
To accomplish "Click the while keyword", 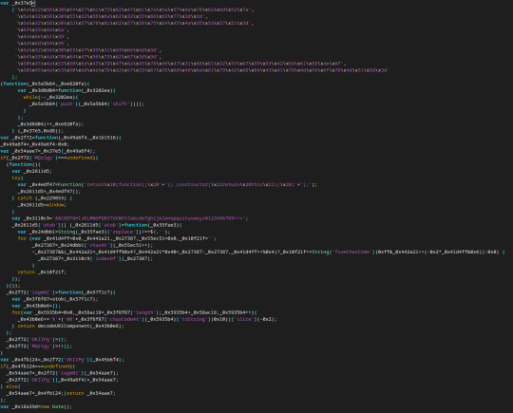I will click(x=30, y=97).
